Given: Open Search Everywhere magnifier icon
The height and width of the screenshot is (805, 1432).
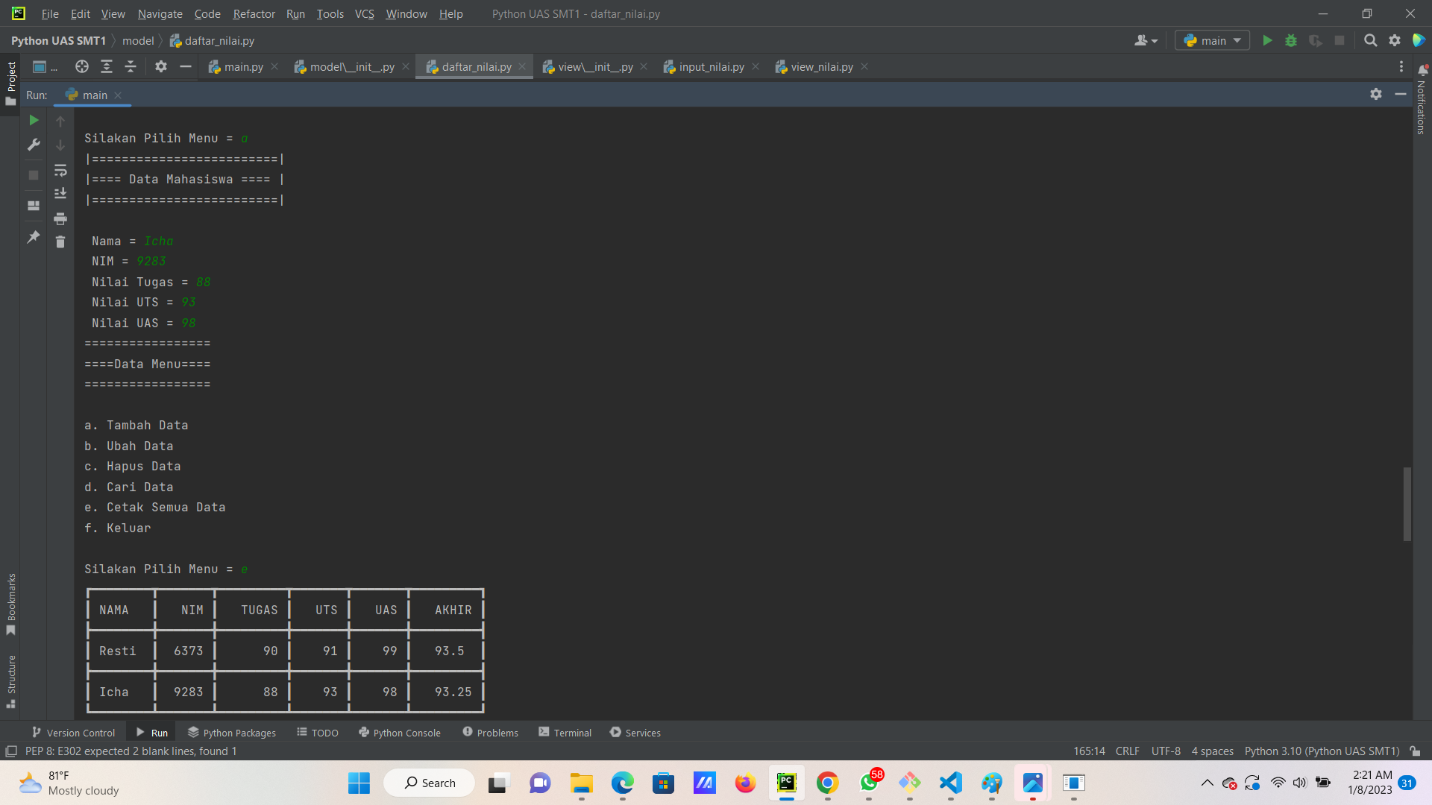Looking at the screenshot, I should pos(1370,41).
